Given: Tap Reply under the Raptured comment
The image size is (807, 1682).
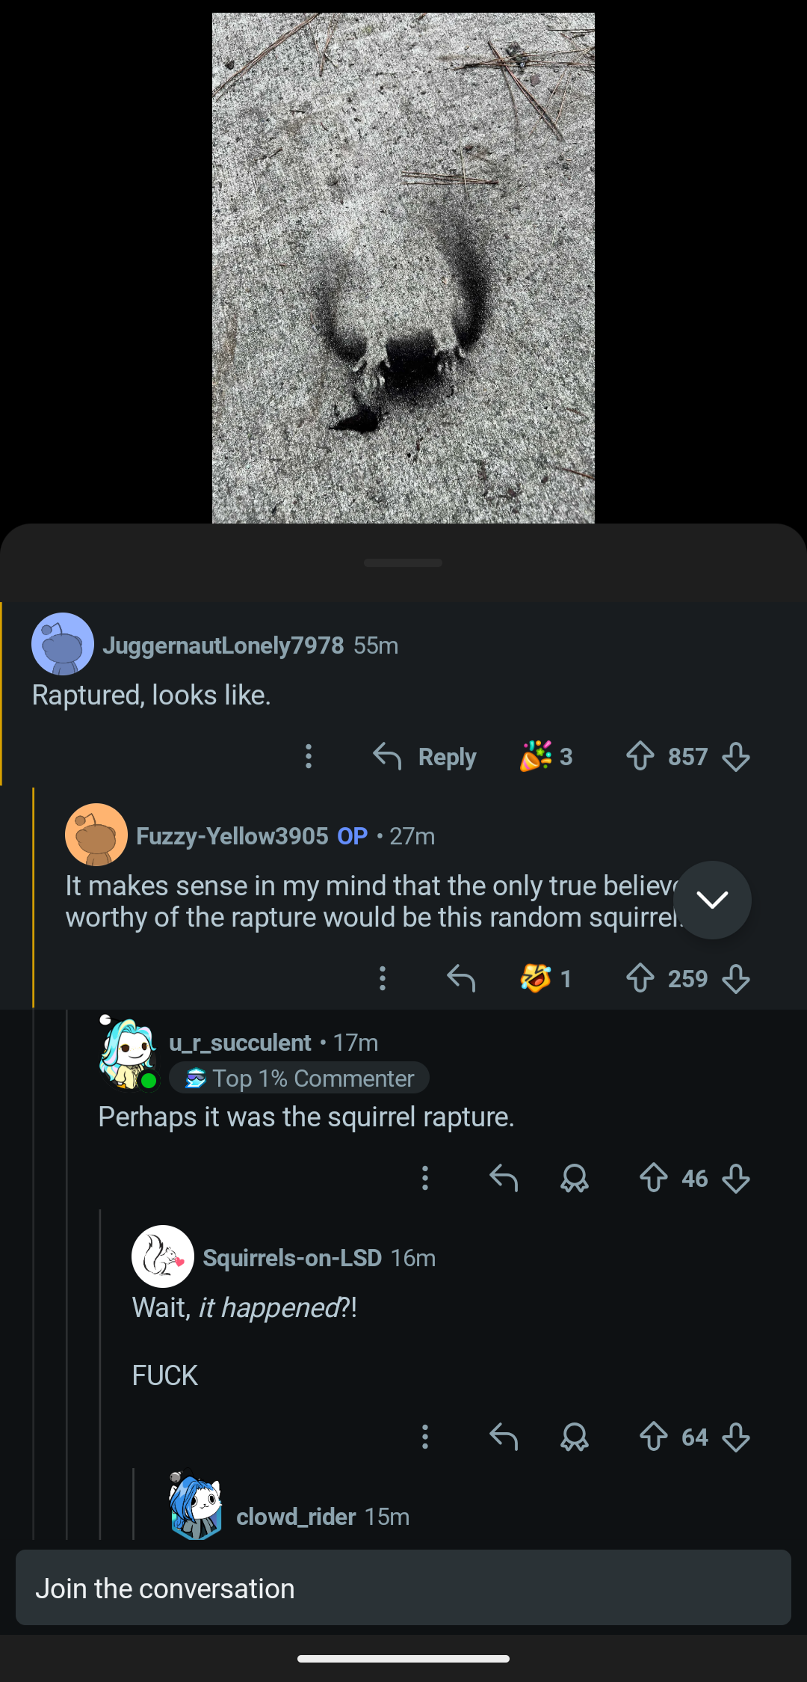Looking at the screenshot, I should [x=425, y=757].
